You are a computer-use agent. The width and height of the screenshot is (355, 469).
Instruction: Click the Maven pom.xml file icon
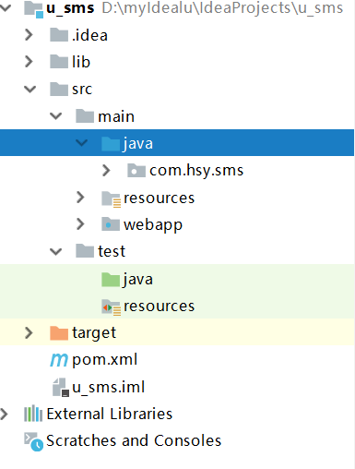[59, 360]
